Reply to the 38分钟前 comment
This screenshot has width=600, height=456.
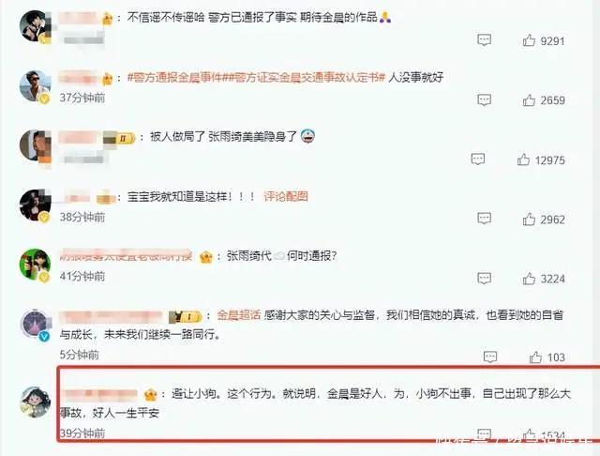(484, 219)
